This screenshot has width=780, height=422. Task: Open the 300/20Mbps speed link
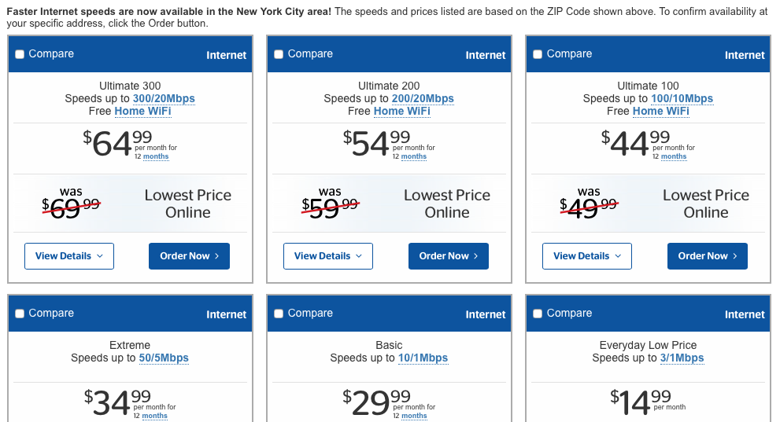[164, 99]
